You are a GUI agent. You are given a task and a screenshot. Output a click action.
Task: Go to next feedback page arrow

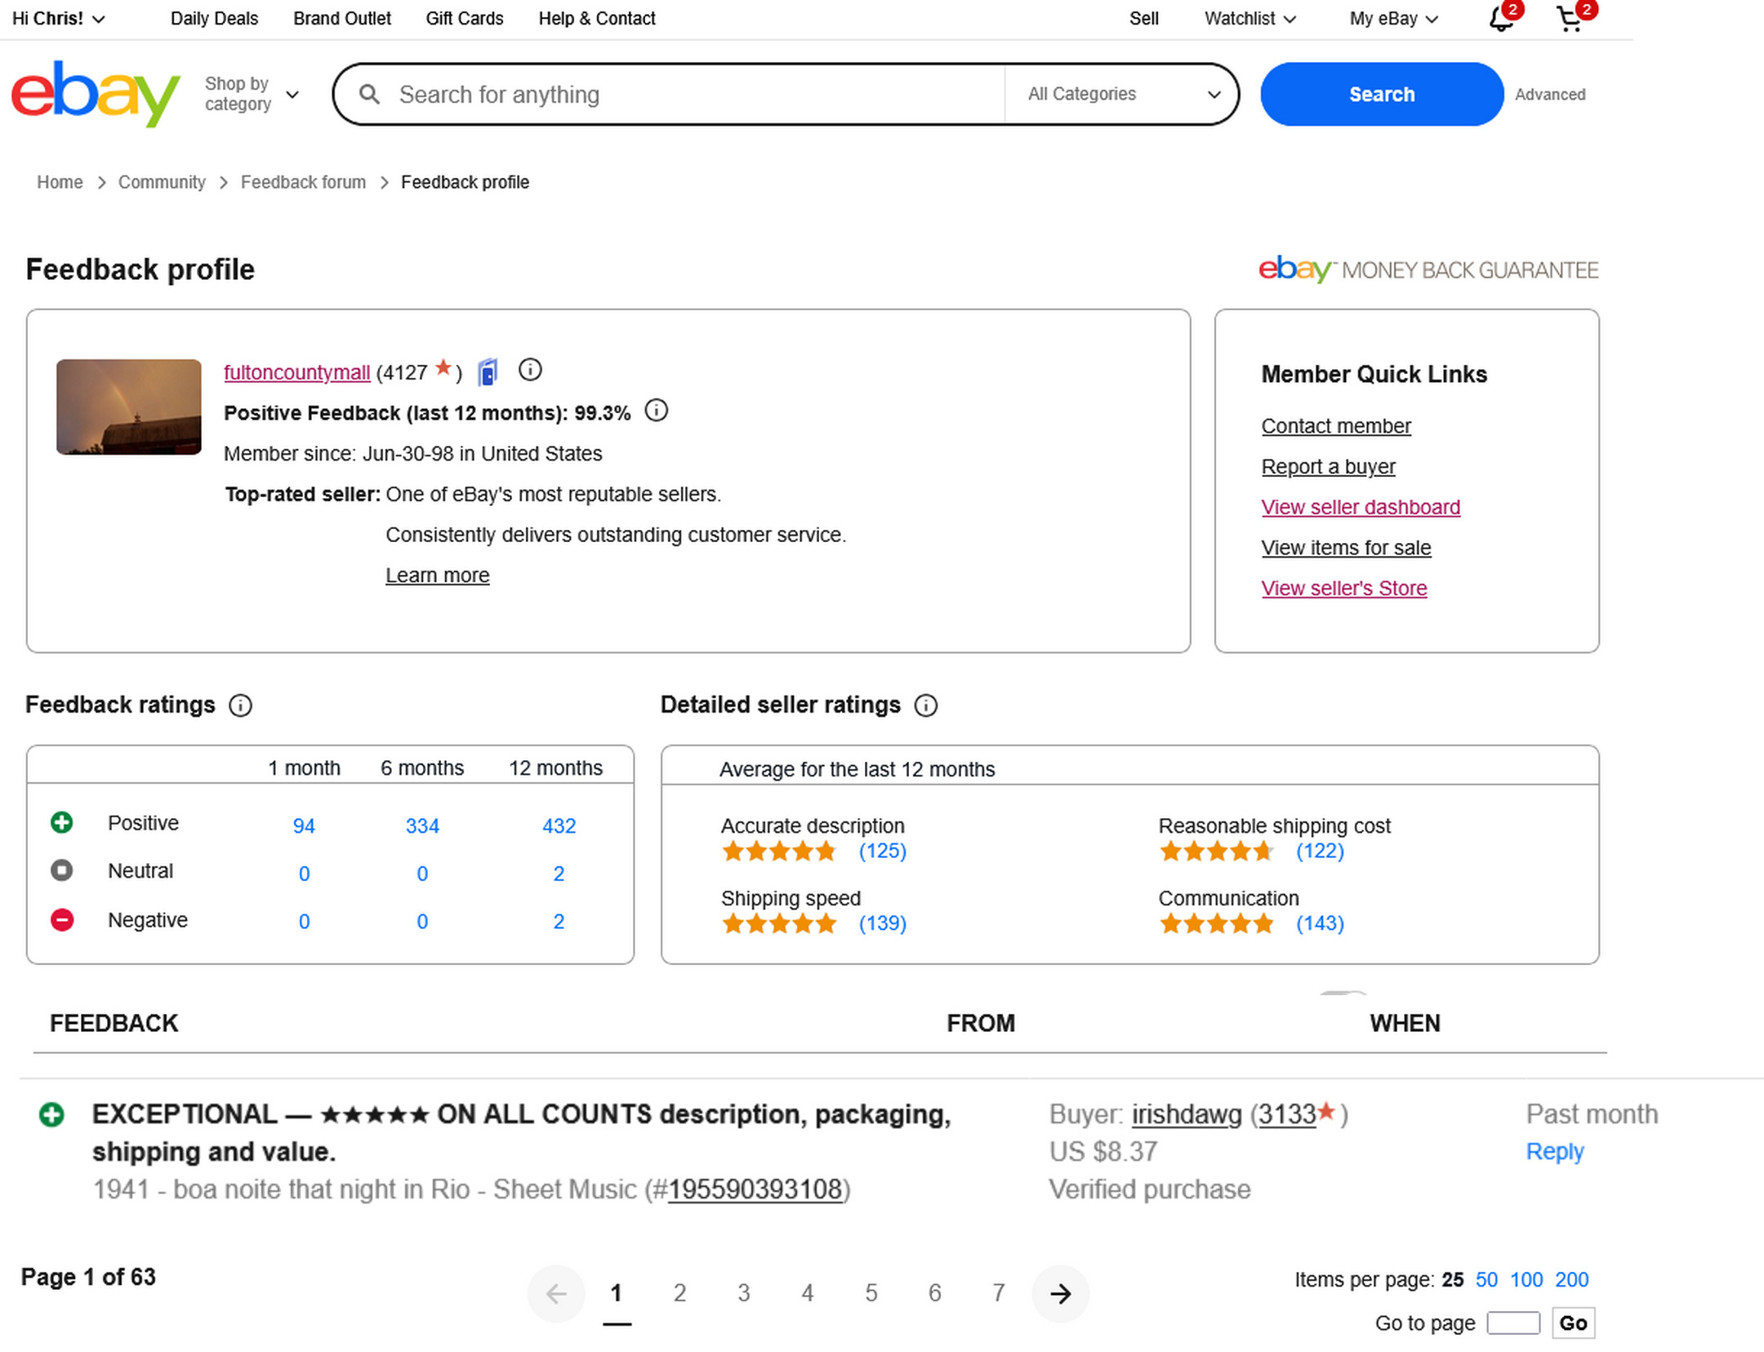click(1060, 1293)
